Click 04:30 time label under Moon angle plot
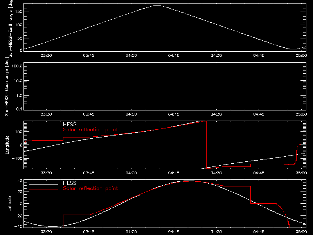Image resolution: width=313 pixels, height=235 pixels. coord(216,114)
